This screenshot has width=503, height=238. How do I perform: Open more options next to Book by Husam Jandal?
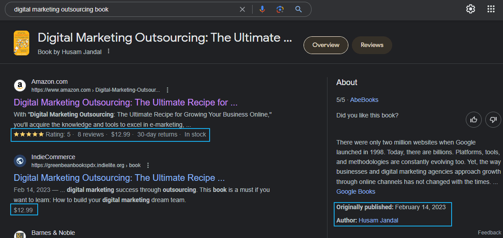coord(109,51)
